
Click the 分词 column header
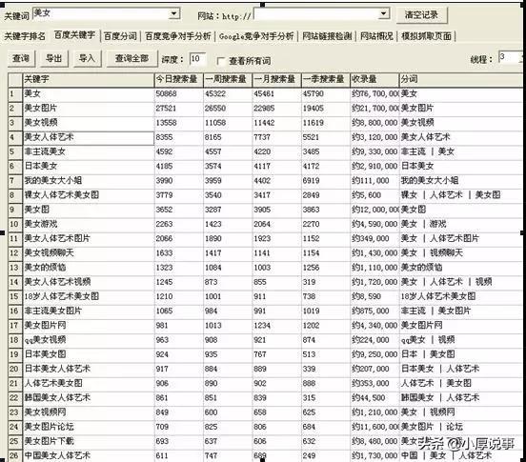[461, 80]
